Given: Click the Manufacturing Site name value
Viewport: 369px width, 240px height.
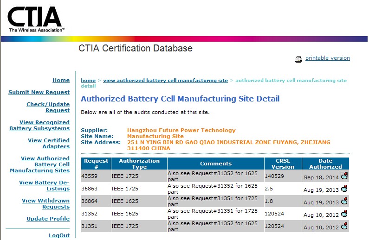Looking at the screenshot, I should [155, 136].
